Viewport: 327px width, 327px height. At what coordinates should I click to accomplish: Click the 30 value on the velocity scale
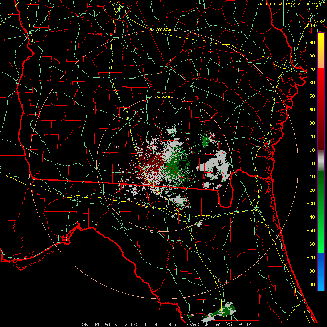312,123
